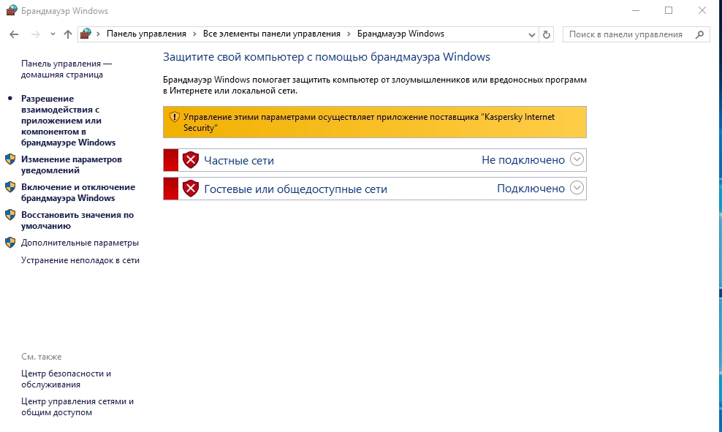Click the 'См. также' label
Screen dimensions: 722x432
click(42, 357)
